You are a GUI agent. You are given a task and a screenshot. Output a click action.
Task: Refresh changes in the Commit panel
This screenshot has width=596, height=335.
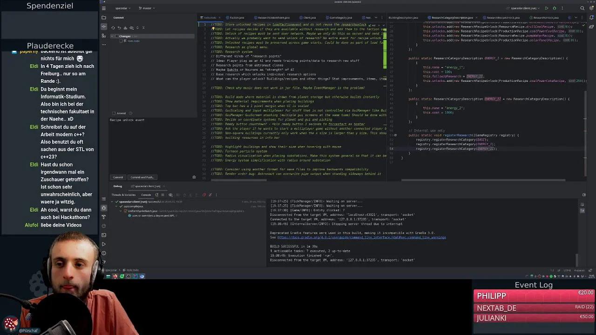coord(114,27)
